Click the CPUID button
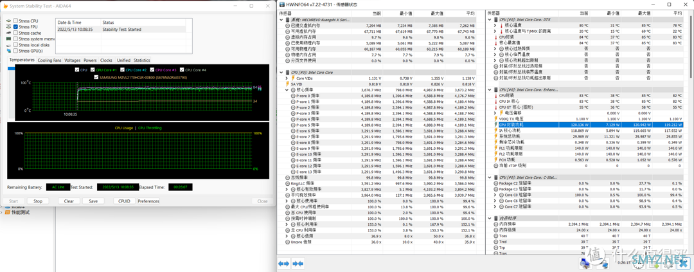The image size is (694, 272). pyautogui.click(x=125, y=201)
